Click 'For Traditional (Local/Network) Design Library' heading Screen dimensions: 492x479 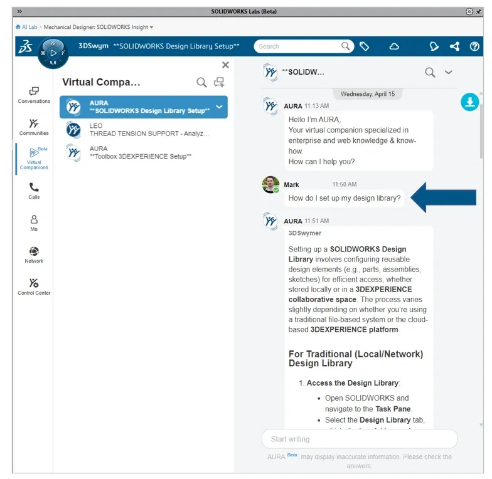[x=356, y=359]
